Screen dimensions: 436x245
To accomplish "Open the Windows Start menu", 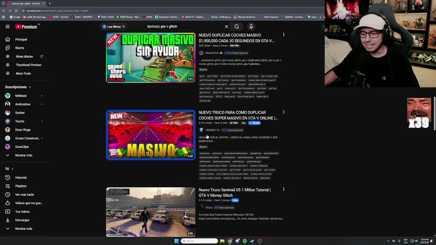I will [x=176, y=241].
